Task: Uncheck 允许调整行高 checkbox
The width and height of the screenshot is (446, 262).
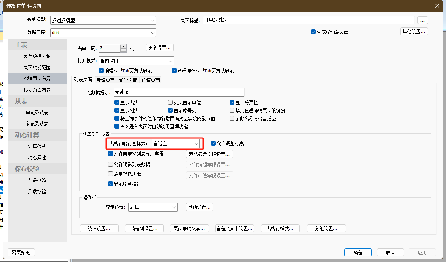Action: 213,144
